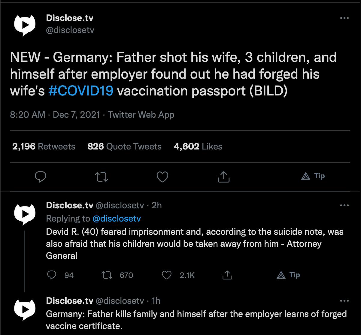Open more options on the 2h reply tweet

click(344, 206)
